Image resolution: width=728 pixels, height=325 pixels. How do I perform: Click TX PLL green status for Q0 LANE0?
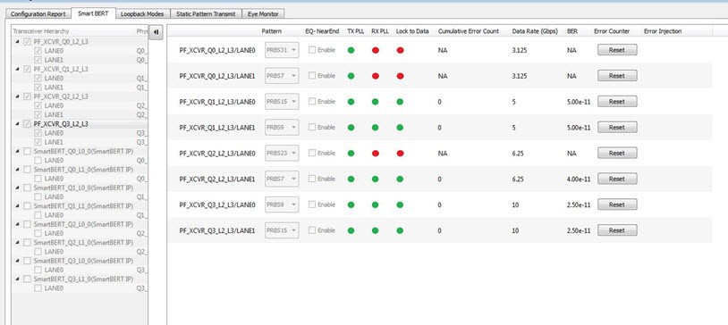pyautogui.click(x=351, y=50)
